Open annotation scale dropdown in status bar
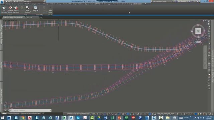The width and height of the screenshot is (214, 120). click(166, 114)
